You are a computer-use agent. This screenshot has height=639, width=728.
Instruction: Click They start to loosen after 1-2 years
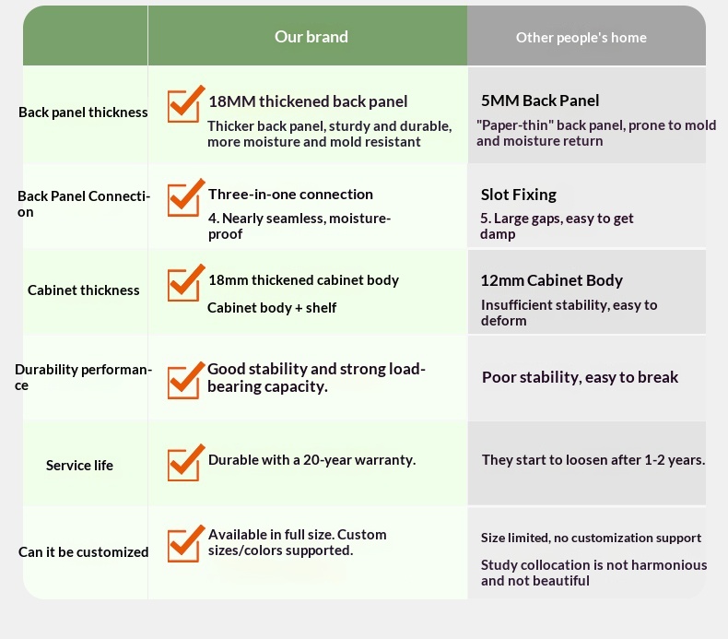(x=593, y=459)
